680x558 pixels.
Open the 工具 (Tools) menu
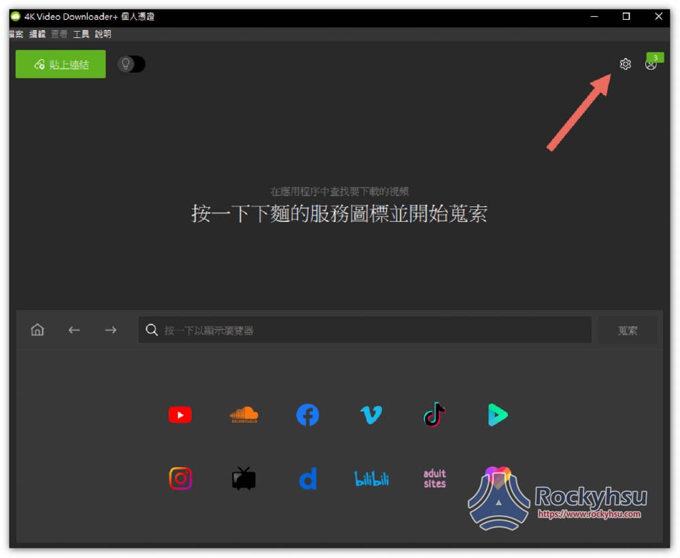click(x=81, y=34)
